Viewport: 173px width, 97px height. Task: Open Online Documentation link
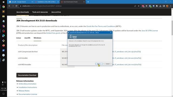[27, 84]
